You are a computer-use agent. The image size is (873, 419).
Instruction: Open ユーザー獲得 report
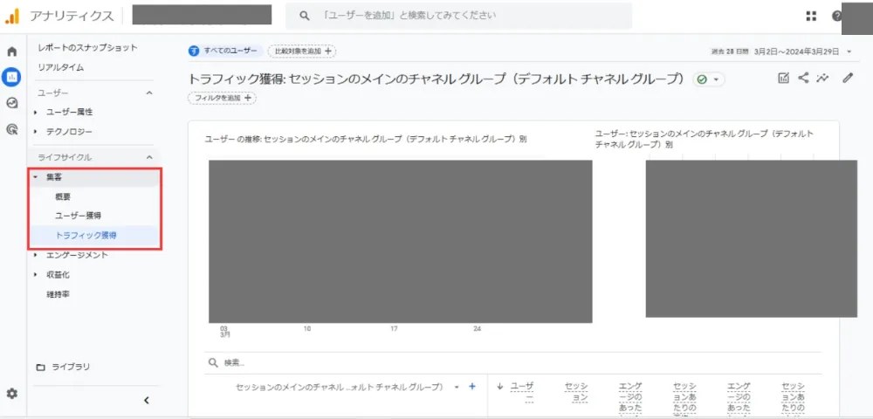pos(78,216)
